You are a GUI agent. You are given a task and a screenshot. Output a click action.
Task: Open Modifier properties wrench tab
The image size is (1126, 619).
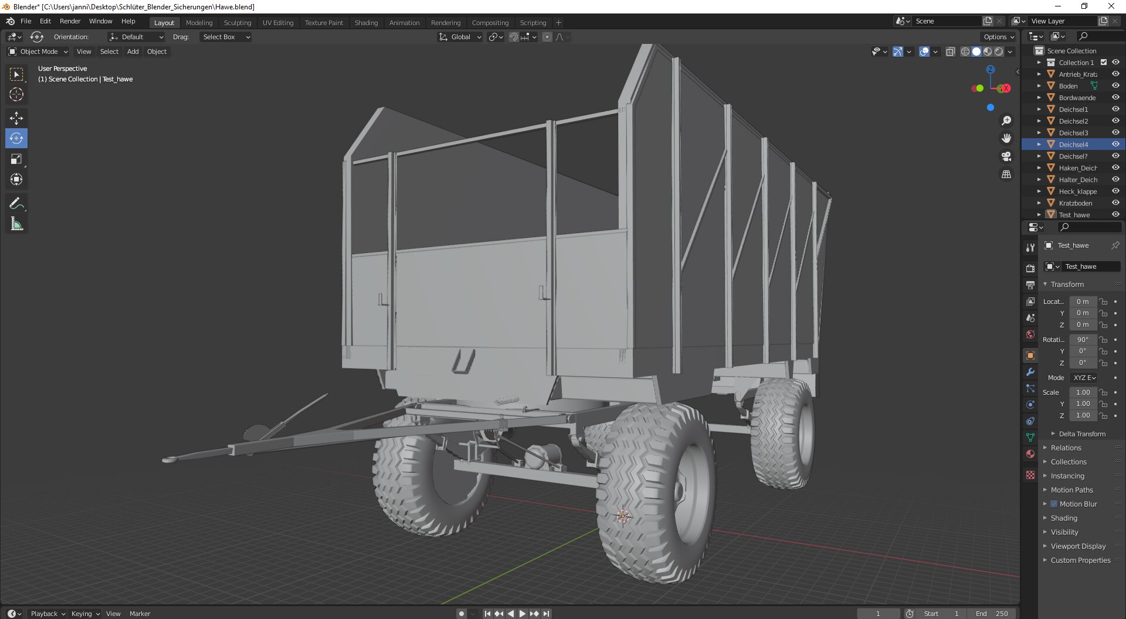pyautogui.click(x=1030, y=372)
